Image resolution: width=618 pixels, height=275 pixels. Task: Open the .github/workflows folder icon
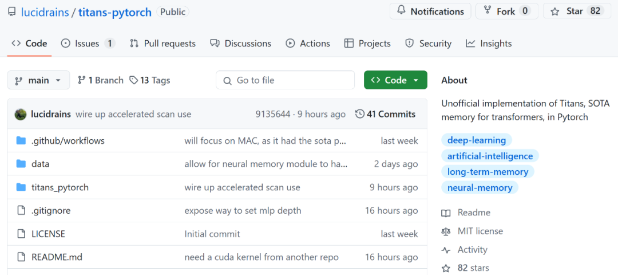[x=21, y=140]
